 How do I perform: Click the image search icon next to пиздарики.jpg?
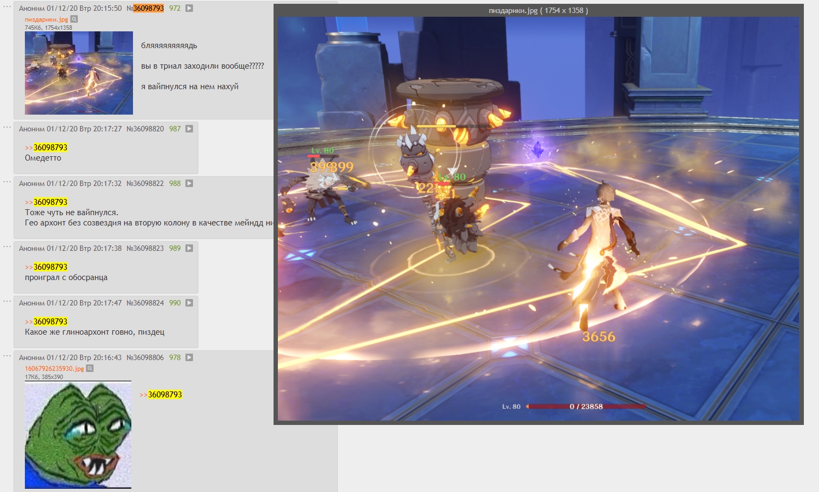(x=75, y=19)
